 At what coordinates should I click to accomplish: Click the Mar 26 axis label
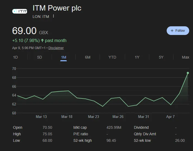click(118, 117)
